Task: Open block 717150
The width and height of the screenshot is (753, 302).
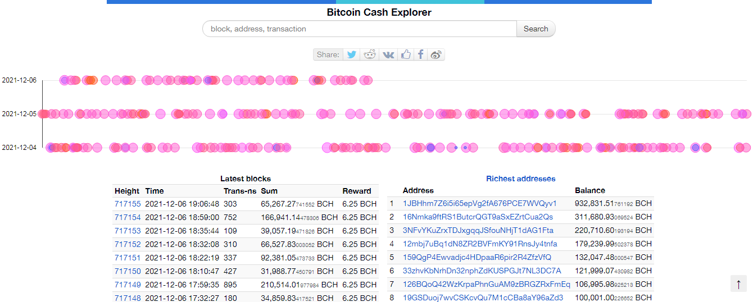Action: click(128, 271)
